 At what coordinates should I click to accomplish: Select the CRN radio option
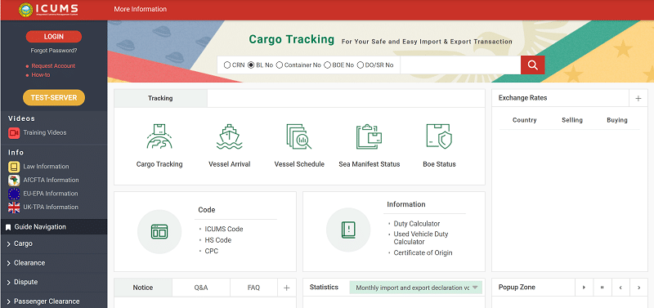pos(227,65)
